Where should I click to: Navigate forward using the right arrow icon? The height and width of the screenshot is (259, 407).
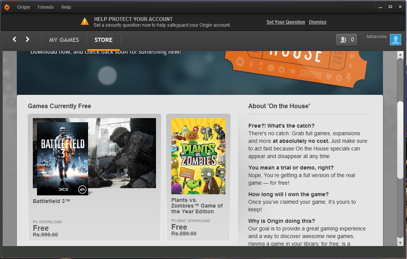click(x=27, y=39)
